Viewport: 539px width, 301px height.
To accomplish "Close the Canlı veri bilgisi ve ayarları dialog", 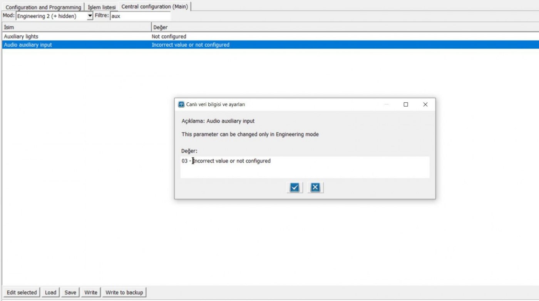I will click(x=425, y=104).
